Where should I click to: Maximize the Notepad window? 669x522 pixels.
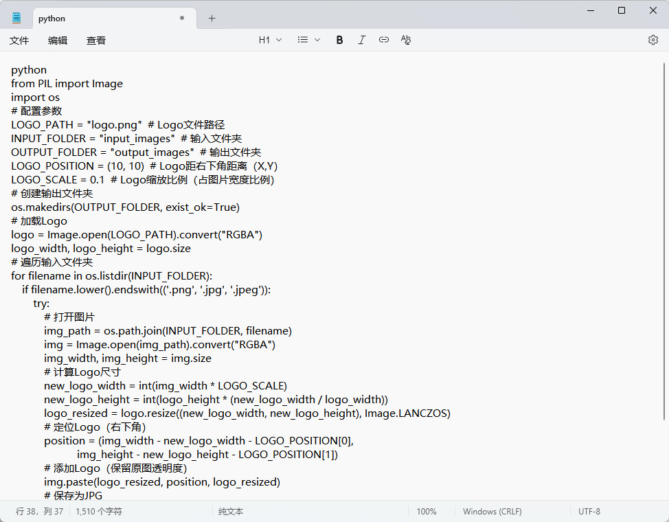[622, 10]
